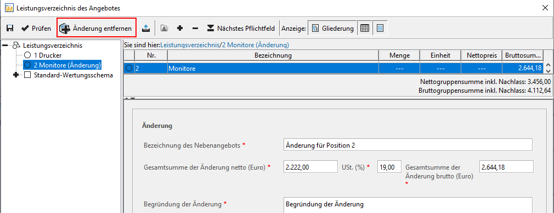Click the export upload tray icon
The image size is (554, 213).
pyautogui.click(x=146, y=29)
